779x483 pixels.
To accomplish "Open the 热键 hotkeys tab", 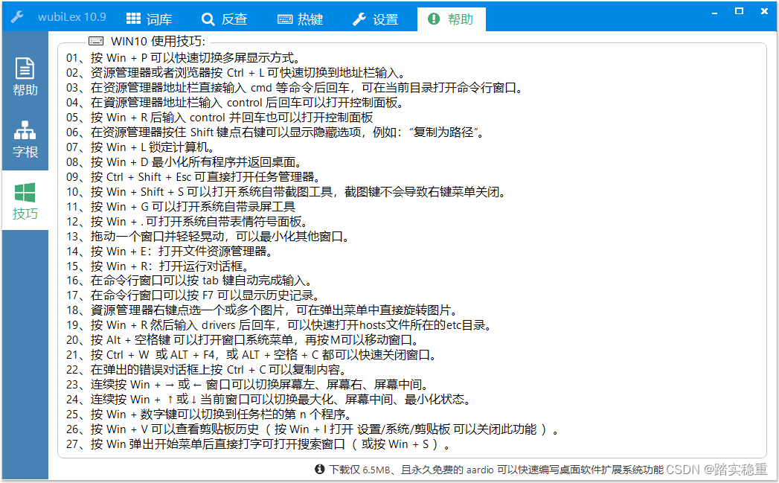I will click(x=300, y=19).
